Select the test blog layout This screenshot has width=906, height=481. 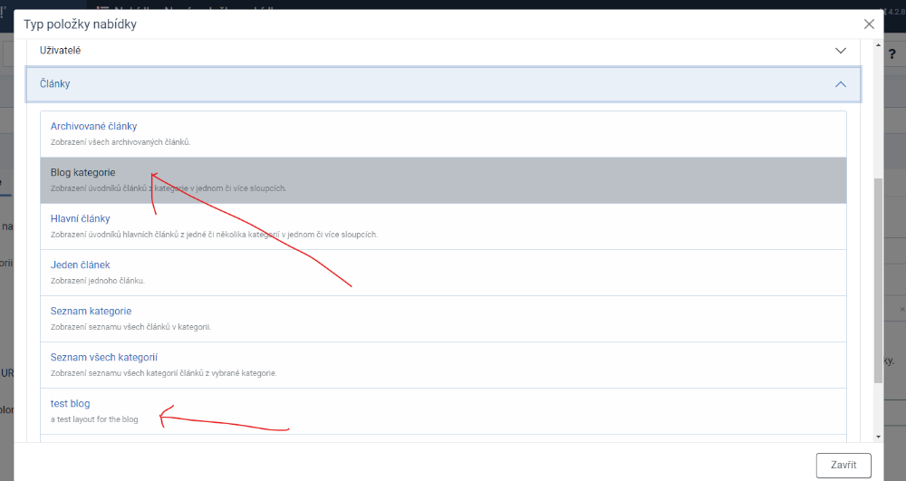tap(71, 403)
